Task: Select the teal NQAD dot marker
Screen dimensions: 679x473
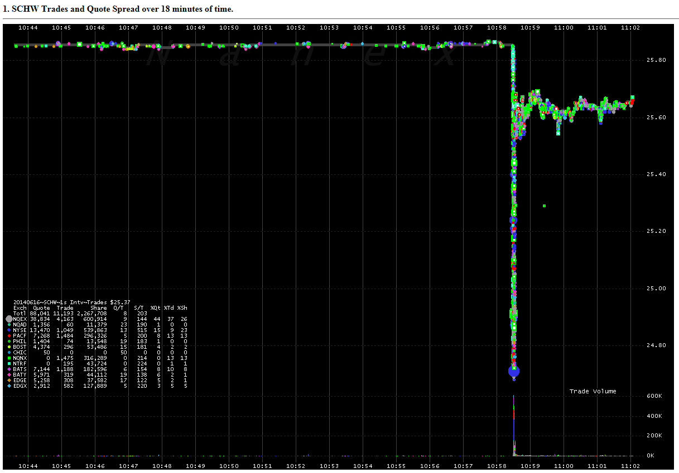Action: coord(8,325)
